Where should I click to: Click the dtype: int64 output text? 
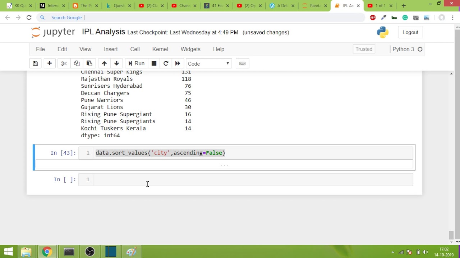(x=100, y=135)
